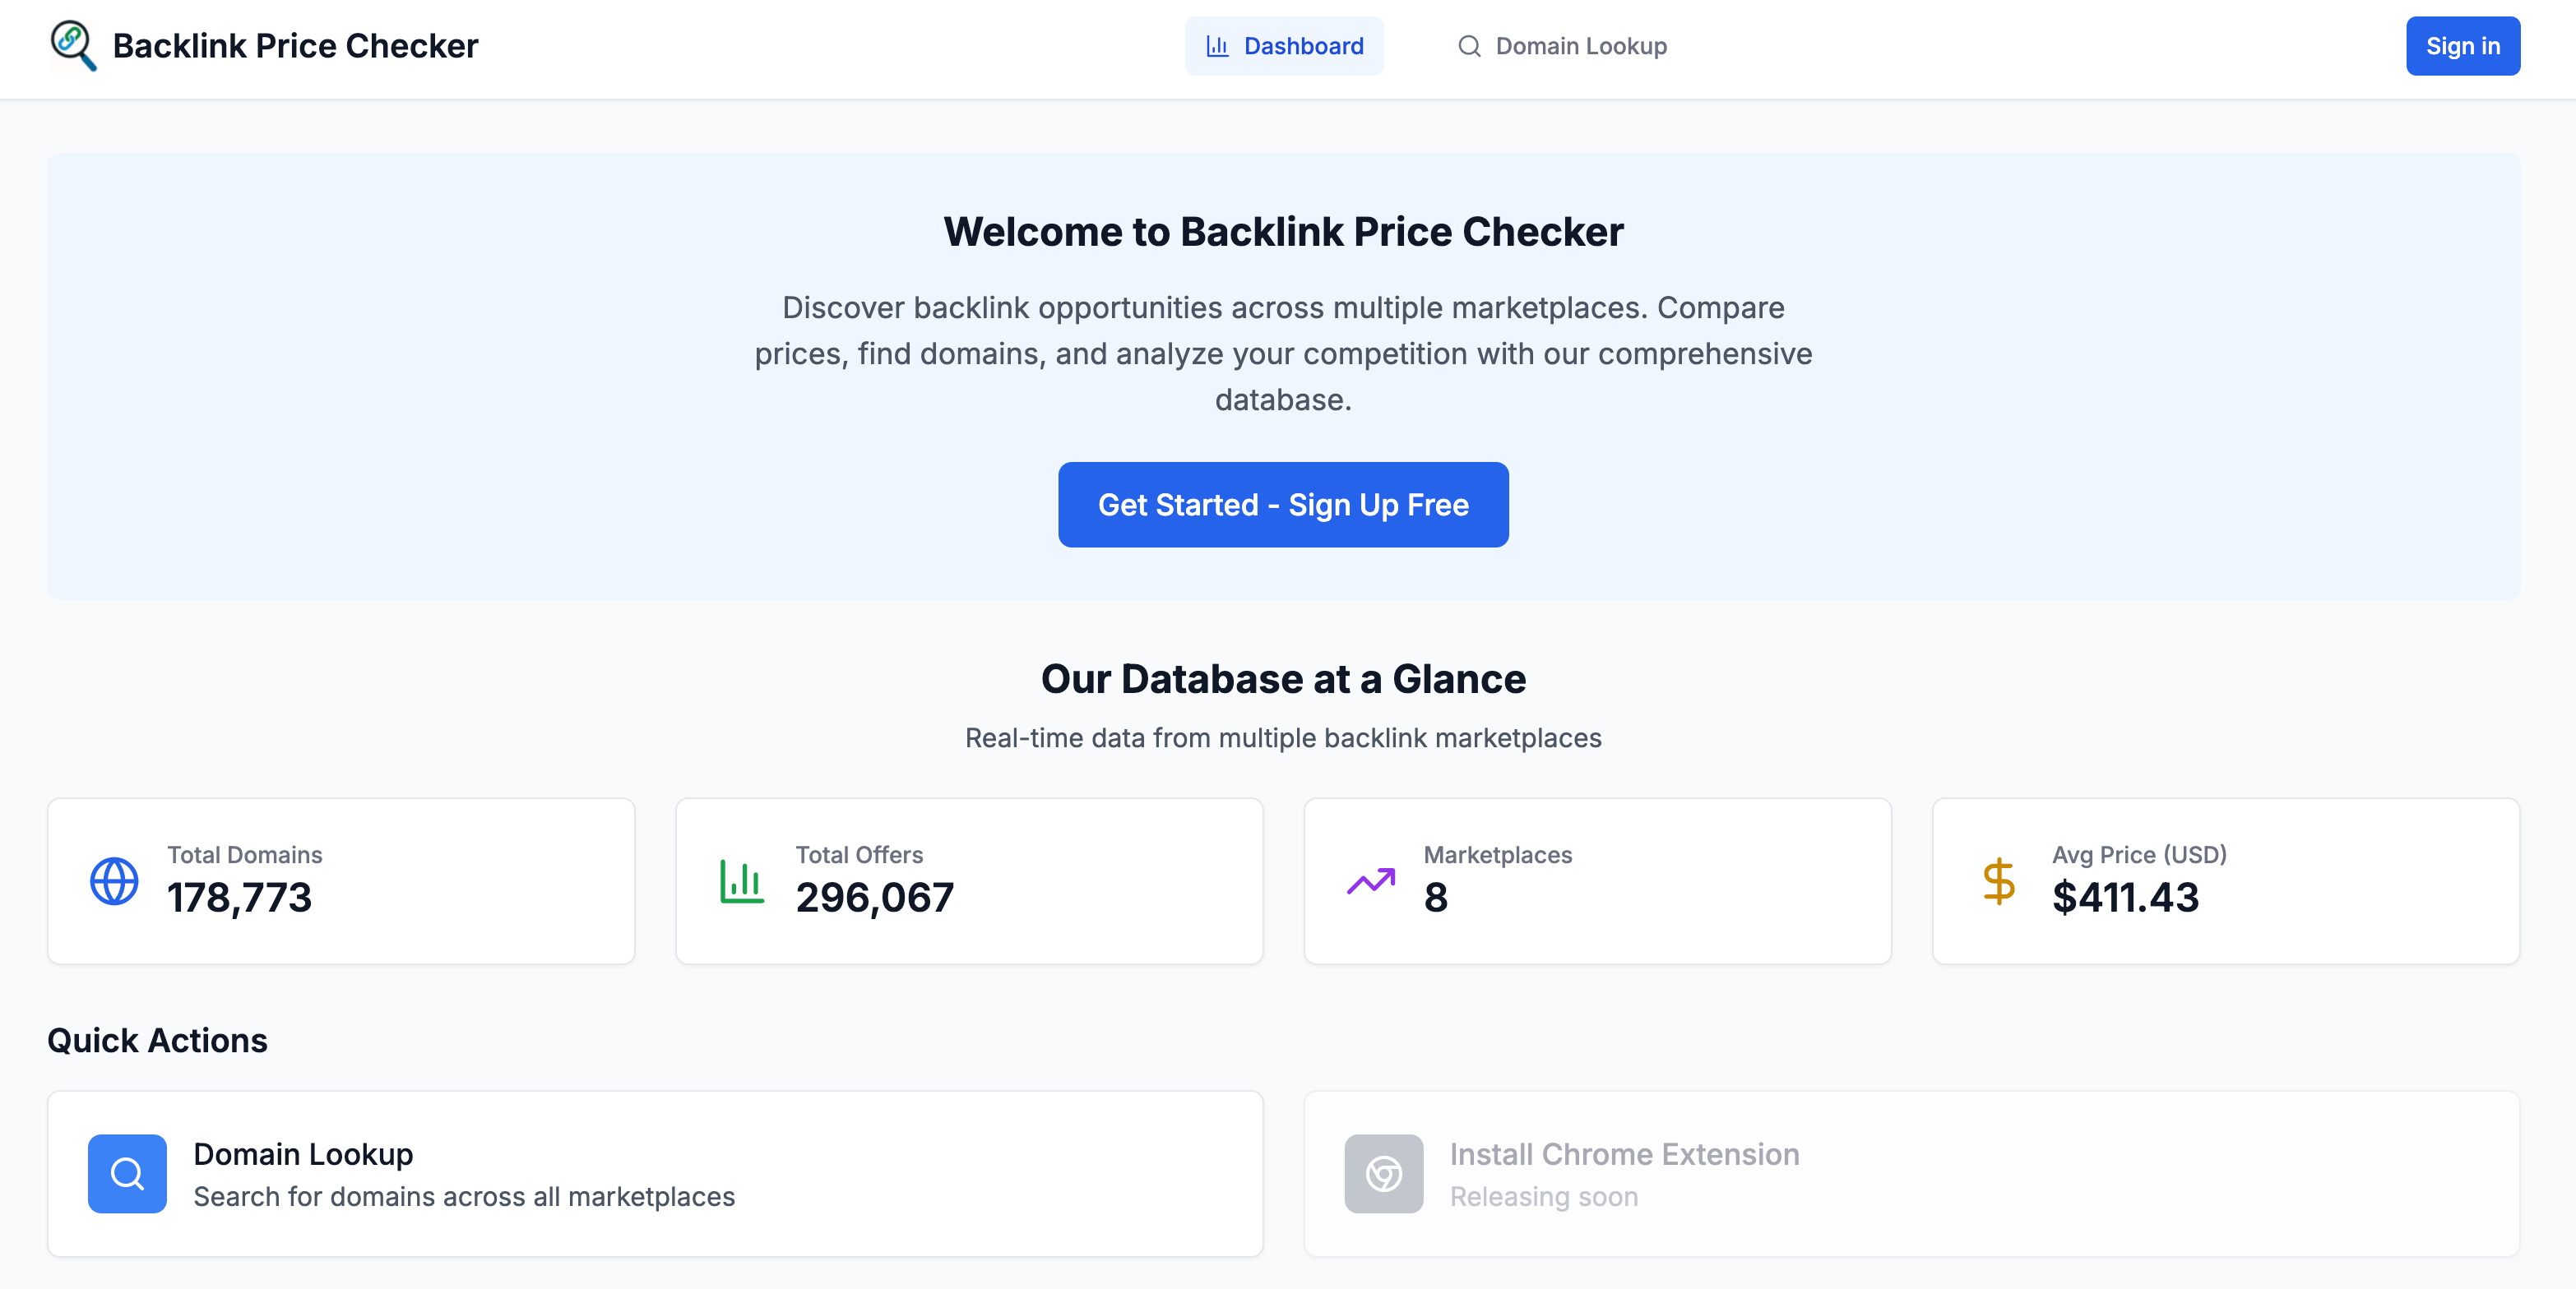This screenshot has width=2576, height=1289.
Task: Click the Total Offers stat card
Action: click(x=969, y=881)
